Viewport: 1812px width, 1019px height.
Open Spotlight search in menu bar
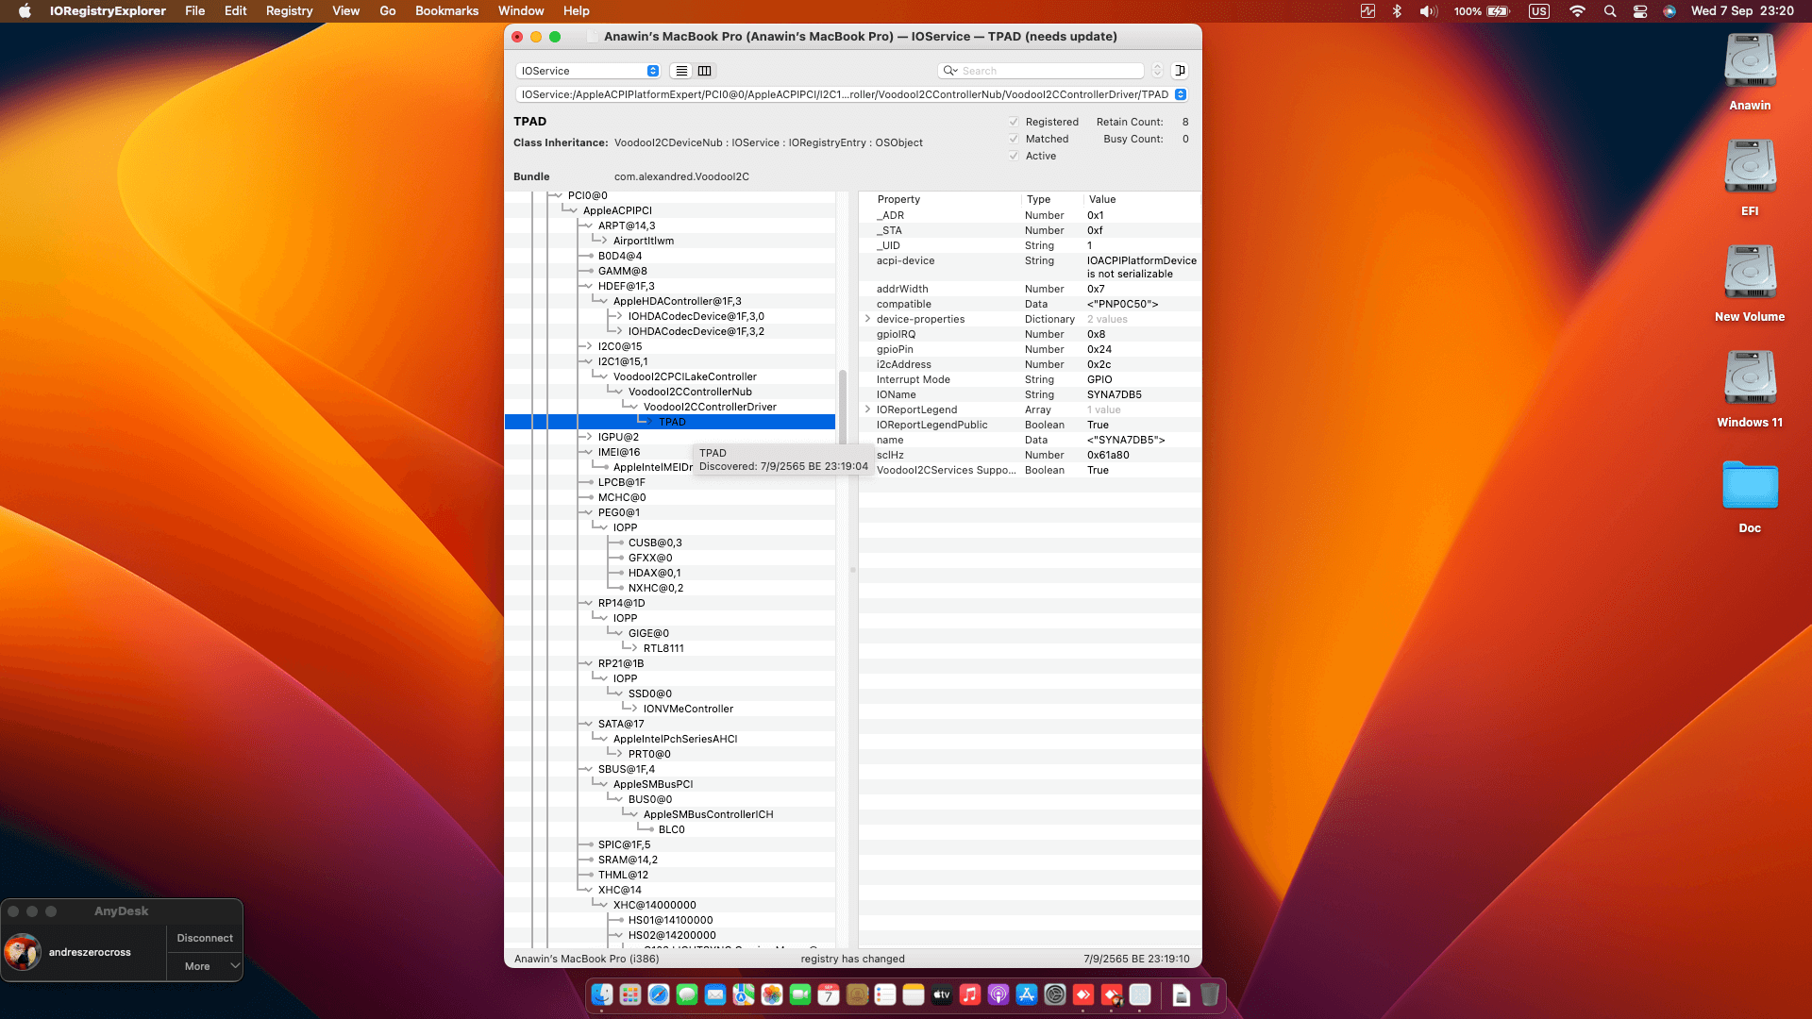1610,11
